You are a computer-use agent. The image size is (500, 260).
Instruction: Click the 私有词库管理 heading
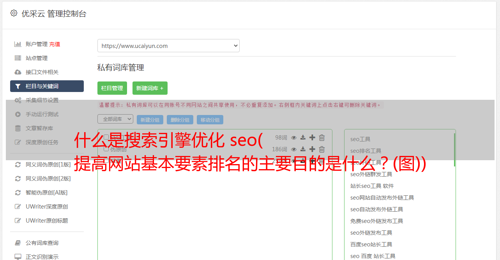pos(121,67)
